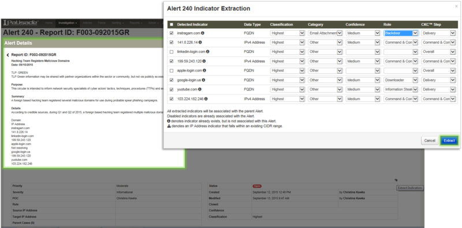Click the IPv4 Address type for 103.224.182.246

[254, 98]
